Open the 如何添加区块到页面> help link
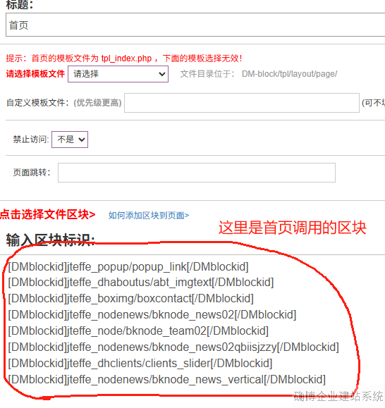 click(149, 216)
